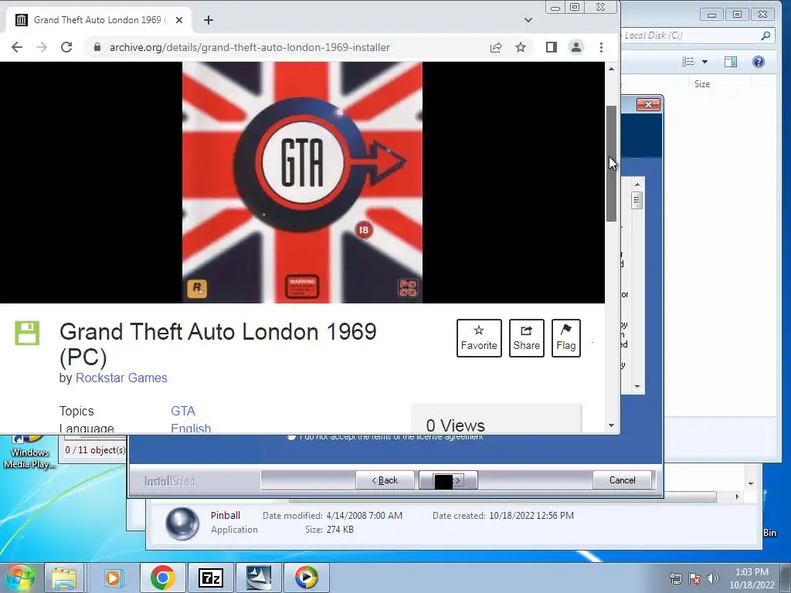Click Chrome's forward arrow button
The height and width of the screenshot is (593, 791).
(42, 47)
